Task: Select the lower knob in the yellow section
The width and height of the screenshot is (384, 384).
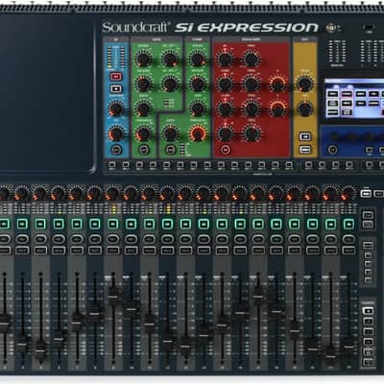Action: pos(304,108)
